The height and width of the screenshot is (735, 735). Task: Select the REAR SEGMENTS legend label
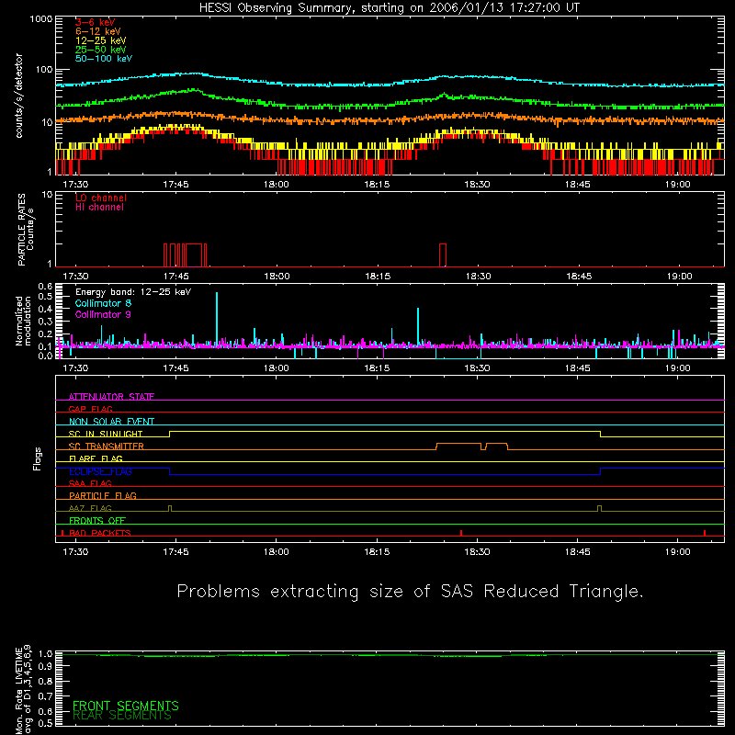(122, 716)
